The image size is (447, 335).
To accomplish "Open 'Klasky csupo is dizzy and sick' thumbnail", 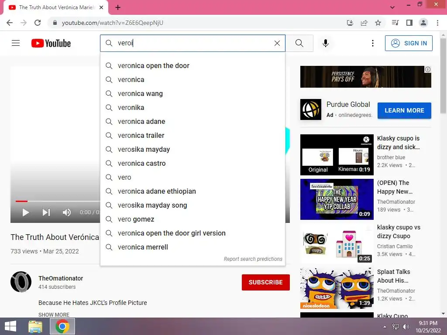I will coord(337,155).
